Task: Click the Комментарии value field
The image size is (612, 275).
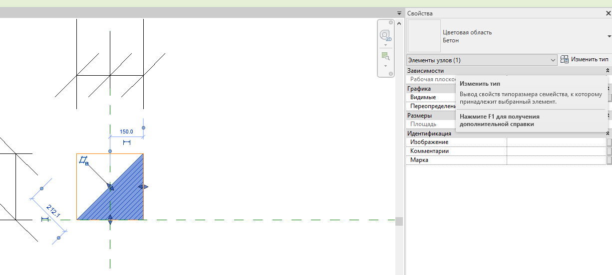Action: pyautogui.click(x=556, y=151)
